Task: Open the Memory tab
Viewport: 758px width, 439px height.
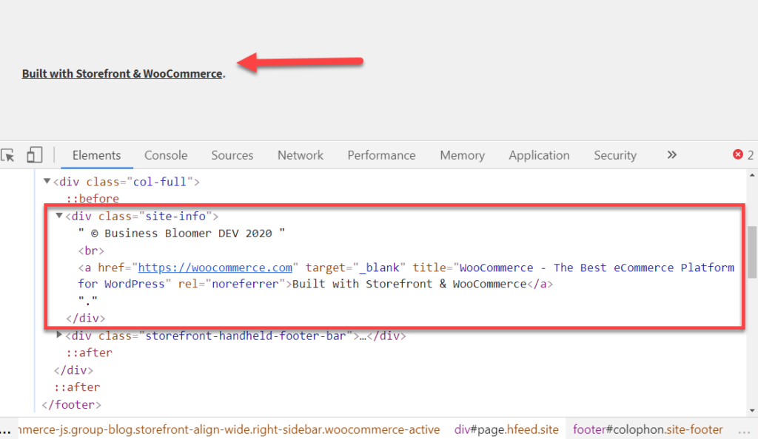Action: [x=462, y=155]
